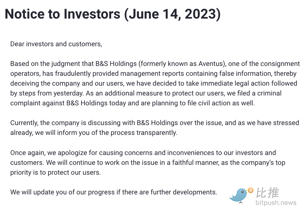Click the phrase consignment operators
This screenshot has height=213, width=304.
(x=155, y=69)
